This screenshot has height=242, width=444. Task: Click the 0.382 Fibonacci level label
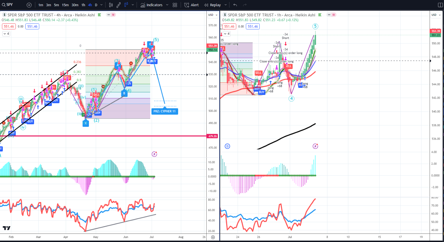(77, 72)
